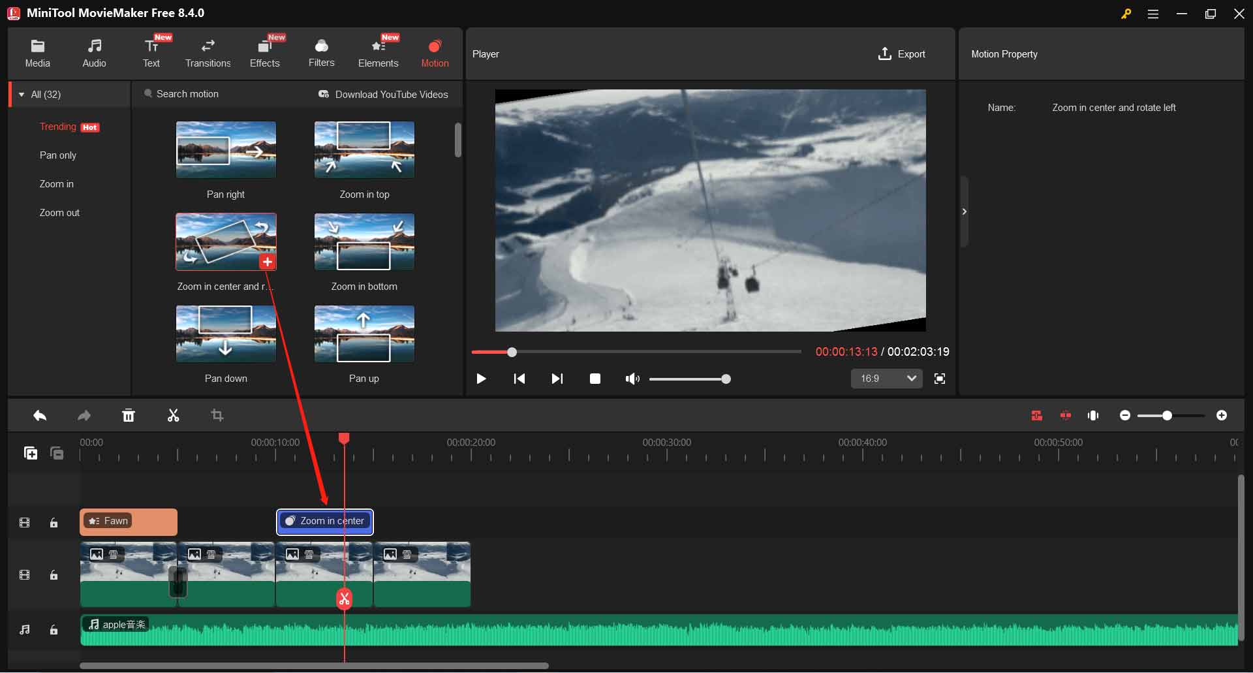Switch to the Zoom in category

click(56, 183)
